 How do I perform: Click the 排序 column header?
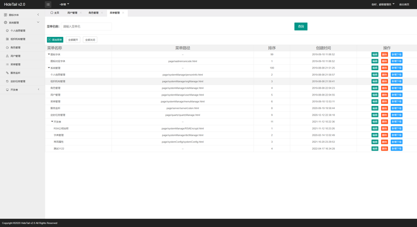click(x=272, y=48)
